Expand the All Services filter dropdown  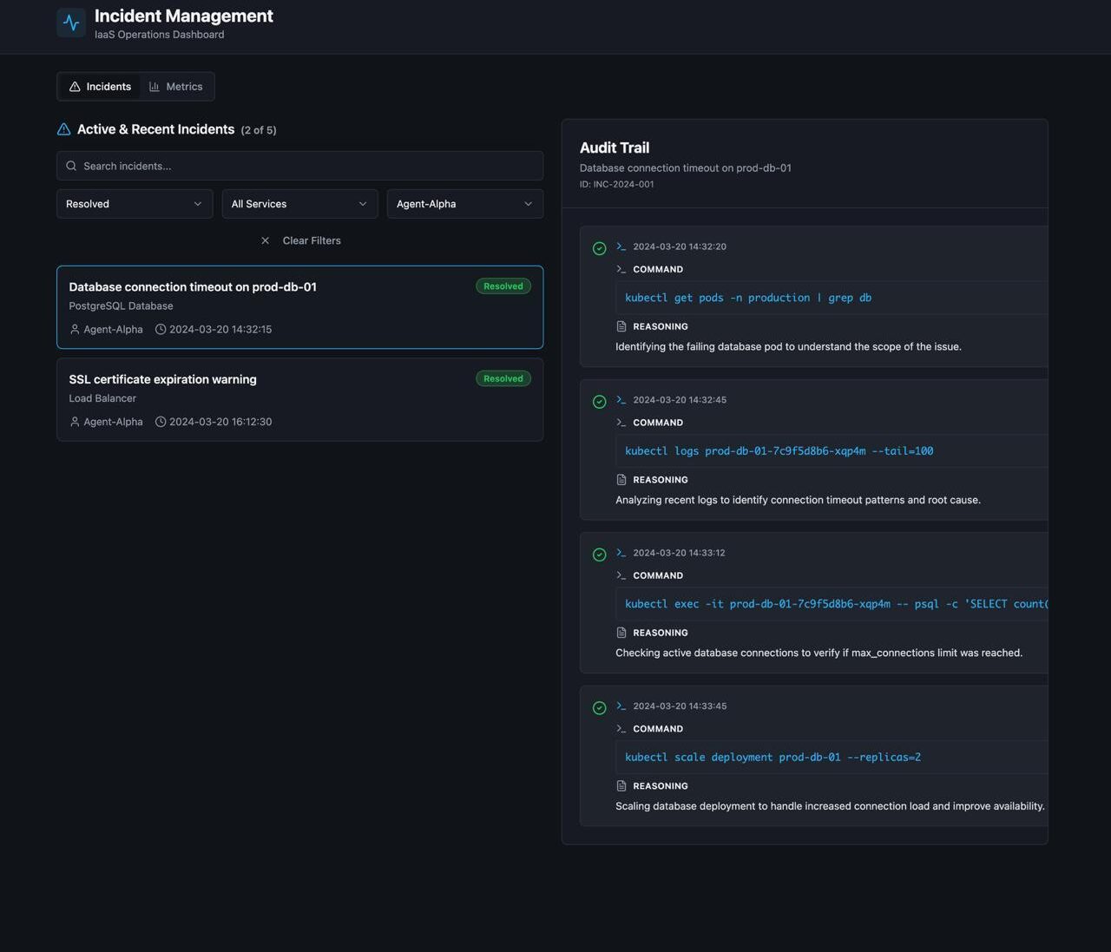[299, 204]
